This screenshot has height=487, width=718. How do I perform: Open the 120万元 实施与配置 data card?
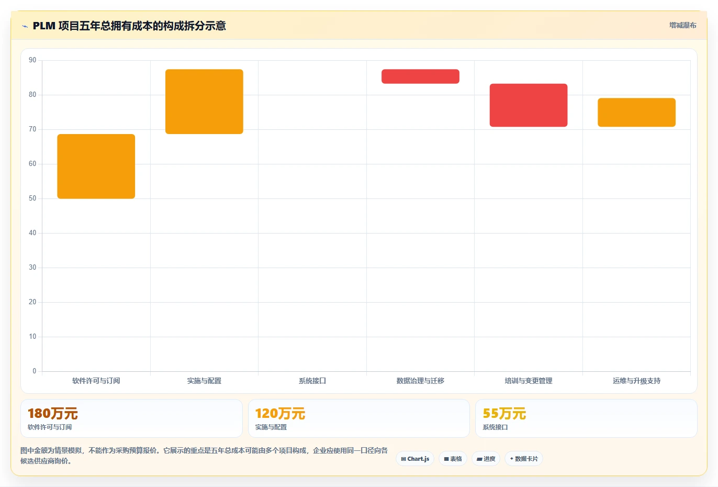(x=359, y=418)
